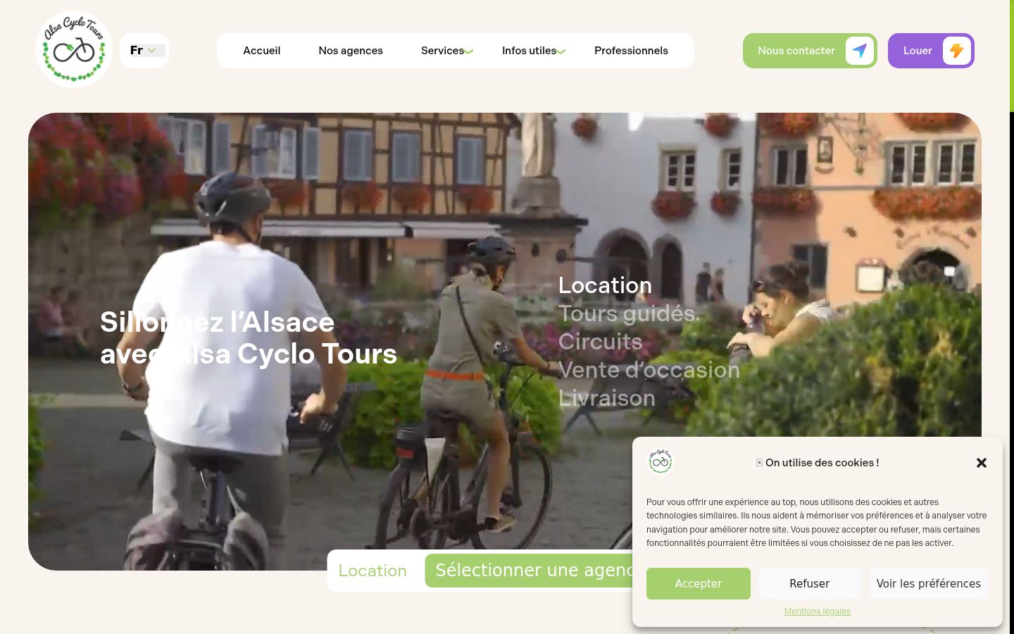Click the paper plane icon in Nous contacter
Viewport: 1014px width, 634px height.
(860, 51)
